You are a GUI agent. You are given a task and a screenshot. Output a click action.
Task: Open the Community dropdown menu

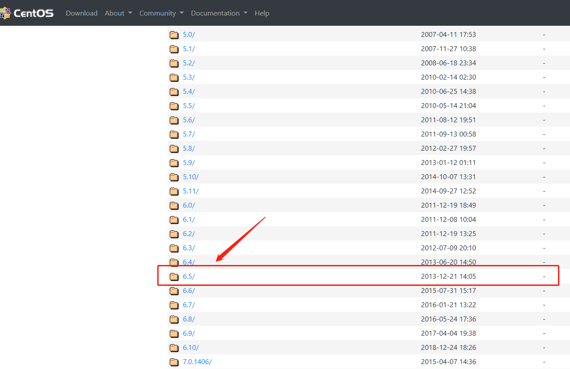pyautogui.click(x=161, y=13)
